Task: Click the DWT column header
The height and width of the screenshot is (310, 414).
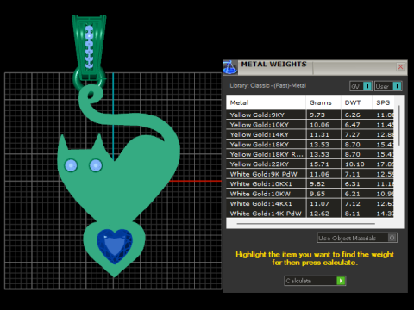Action: 356,102
